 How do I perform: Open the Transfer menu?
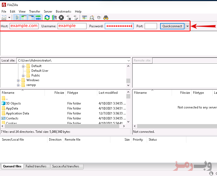tap(35, 12)
